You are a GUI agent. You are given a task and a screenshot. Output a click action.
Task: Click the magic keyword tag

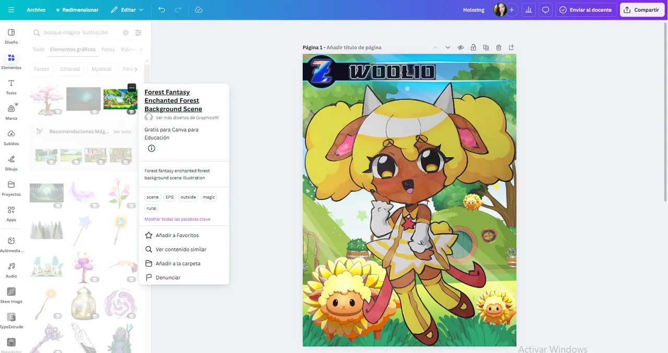pyautogui.click(x=209, y=197)
